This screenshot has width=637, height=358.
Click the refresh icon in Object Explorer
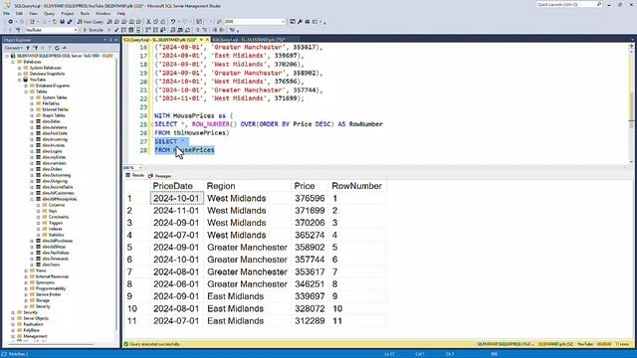[58, 48]
